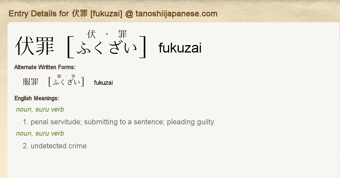This screenshot has width=340, height=178.
Task: Click the tiny 罪 furigana in the alternate form
Action: point(73,76)
